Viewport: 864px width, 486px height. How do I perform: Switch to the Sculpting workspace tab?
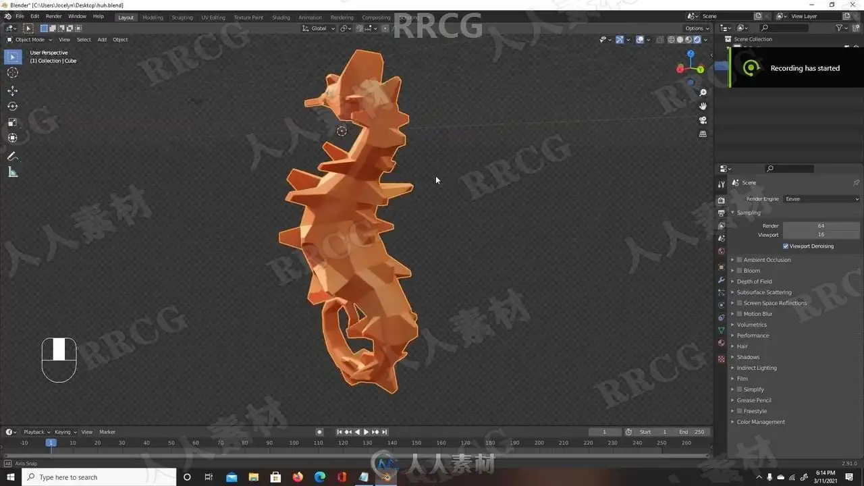(x=182, y=18)
